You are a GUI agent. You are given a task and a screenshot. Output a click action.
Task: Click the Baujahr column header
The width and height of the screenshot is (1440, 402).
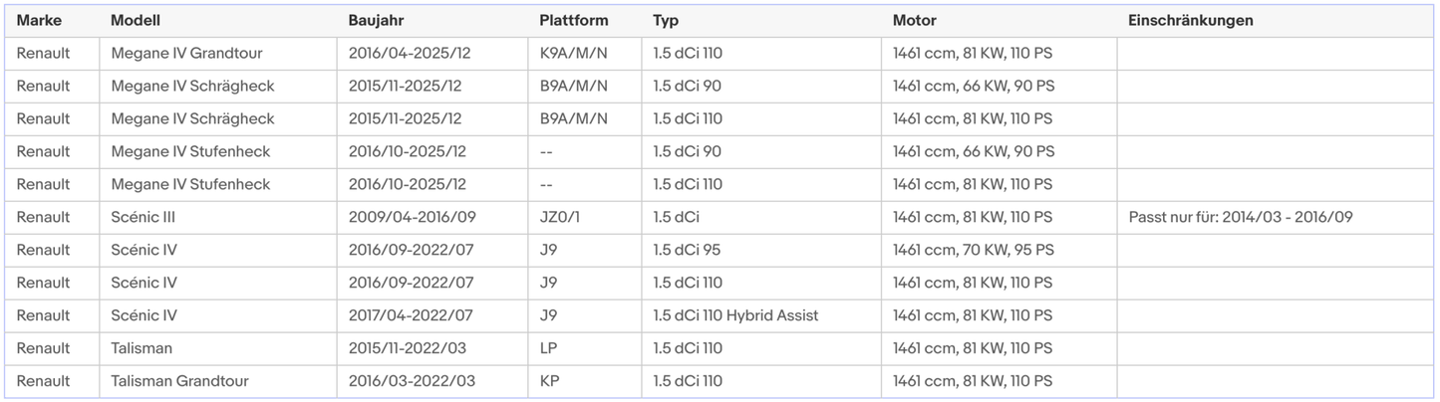tap(376, 21)
